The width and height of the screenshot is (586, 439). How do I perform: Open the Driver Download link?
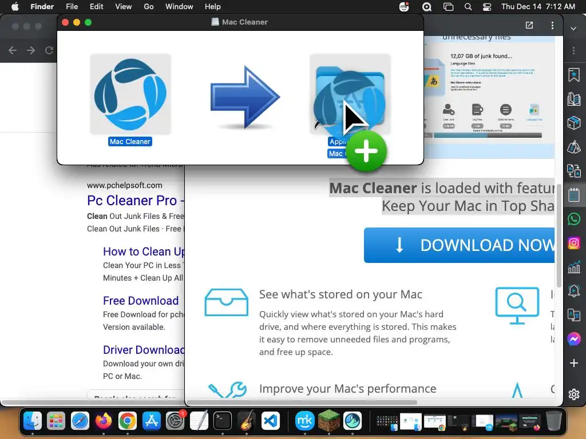144,350
